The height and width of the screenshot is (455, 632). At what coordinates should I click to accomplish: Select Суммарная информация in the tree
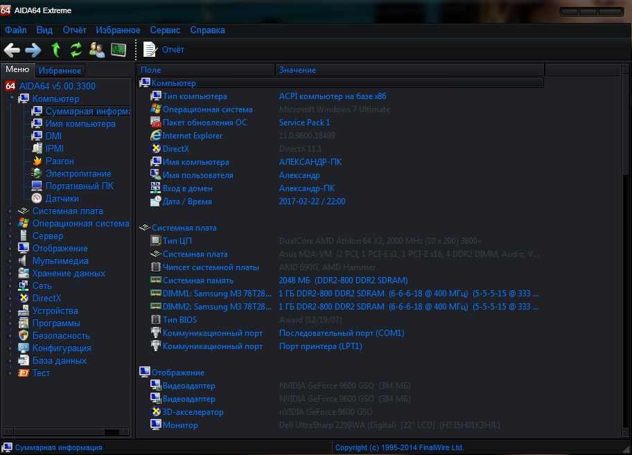(x=87, y=111)
